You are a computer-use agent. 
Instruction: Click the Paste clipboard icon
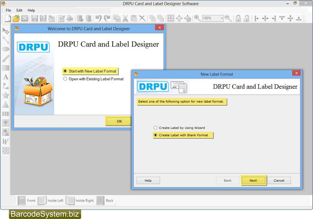133,18
